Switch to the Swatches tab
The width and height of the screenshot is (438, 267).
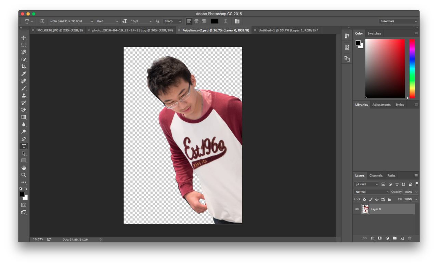tap(374, 34)
